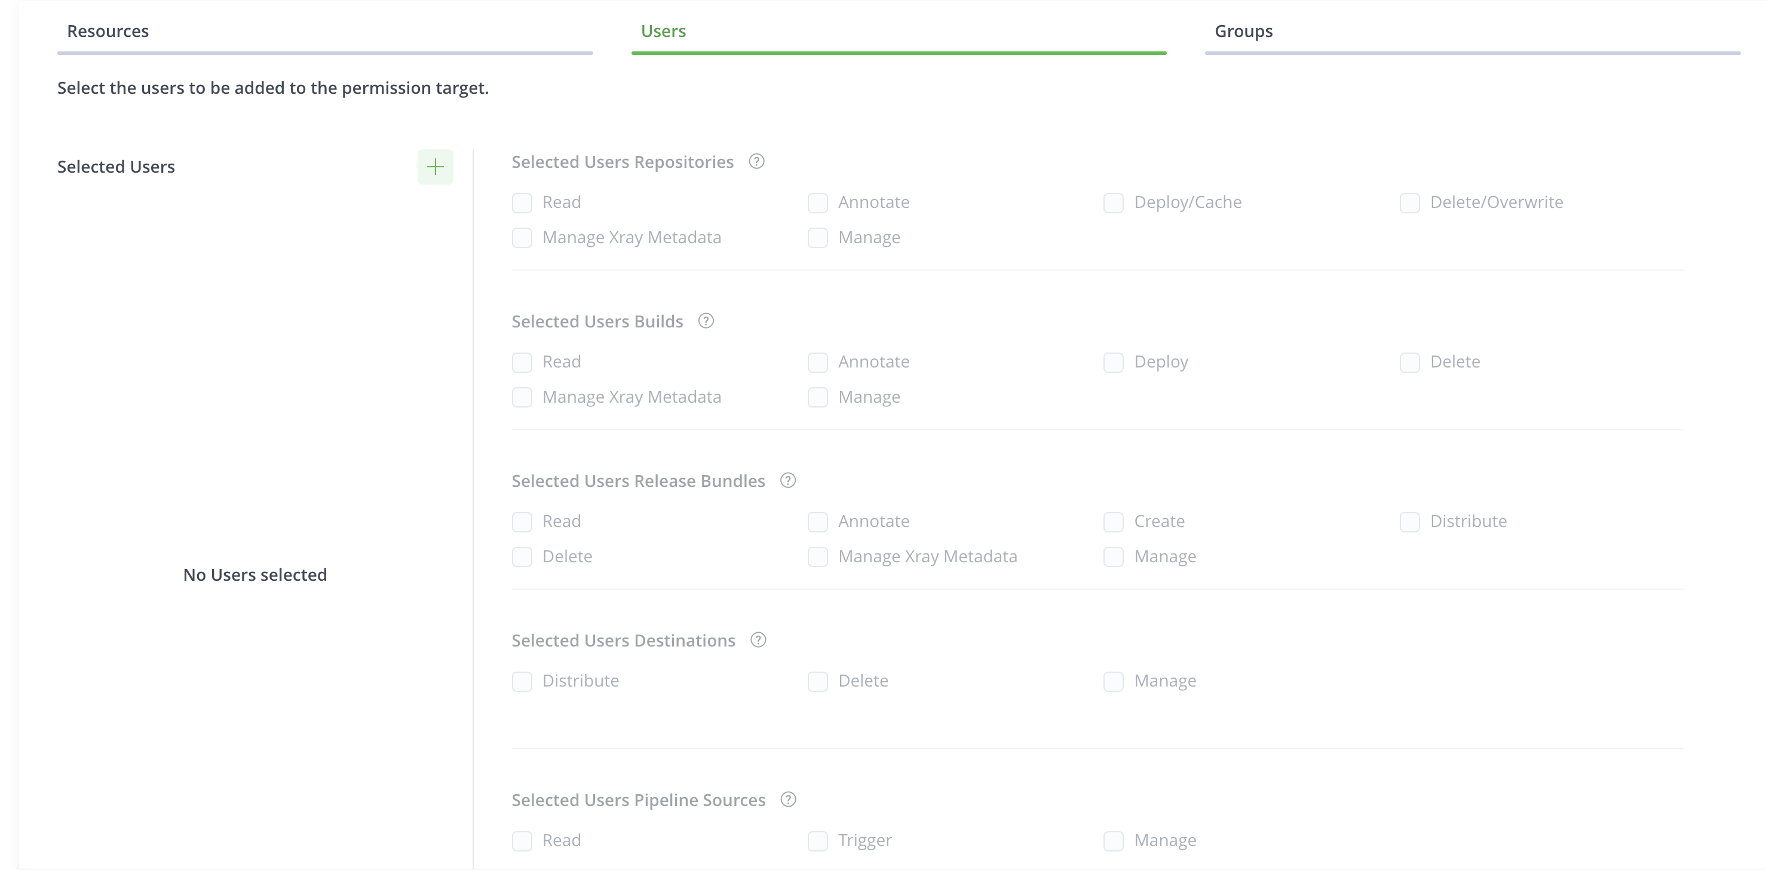
Task: Tick the Delete/Overwrite checkbox
Action: 1409,203
